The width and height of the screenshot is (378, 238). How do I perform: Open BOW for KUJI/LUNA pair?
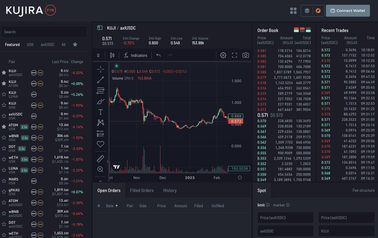coord(34,94)
